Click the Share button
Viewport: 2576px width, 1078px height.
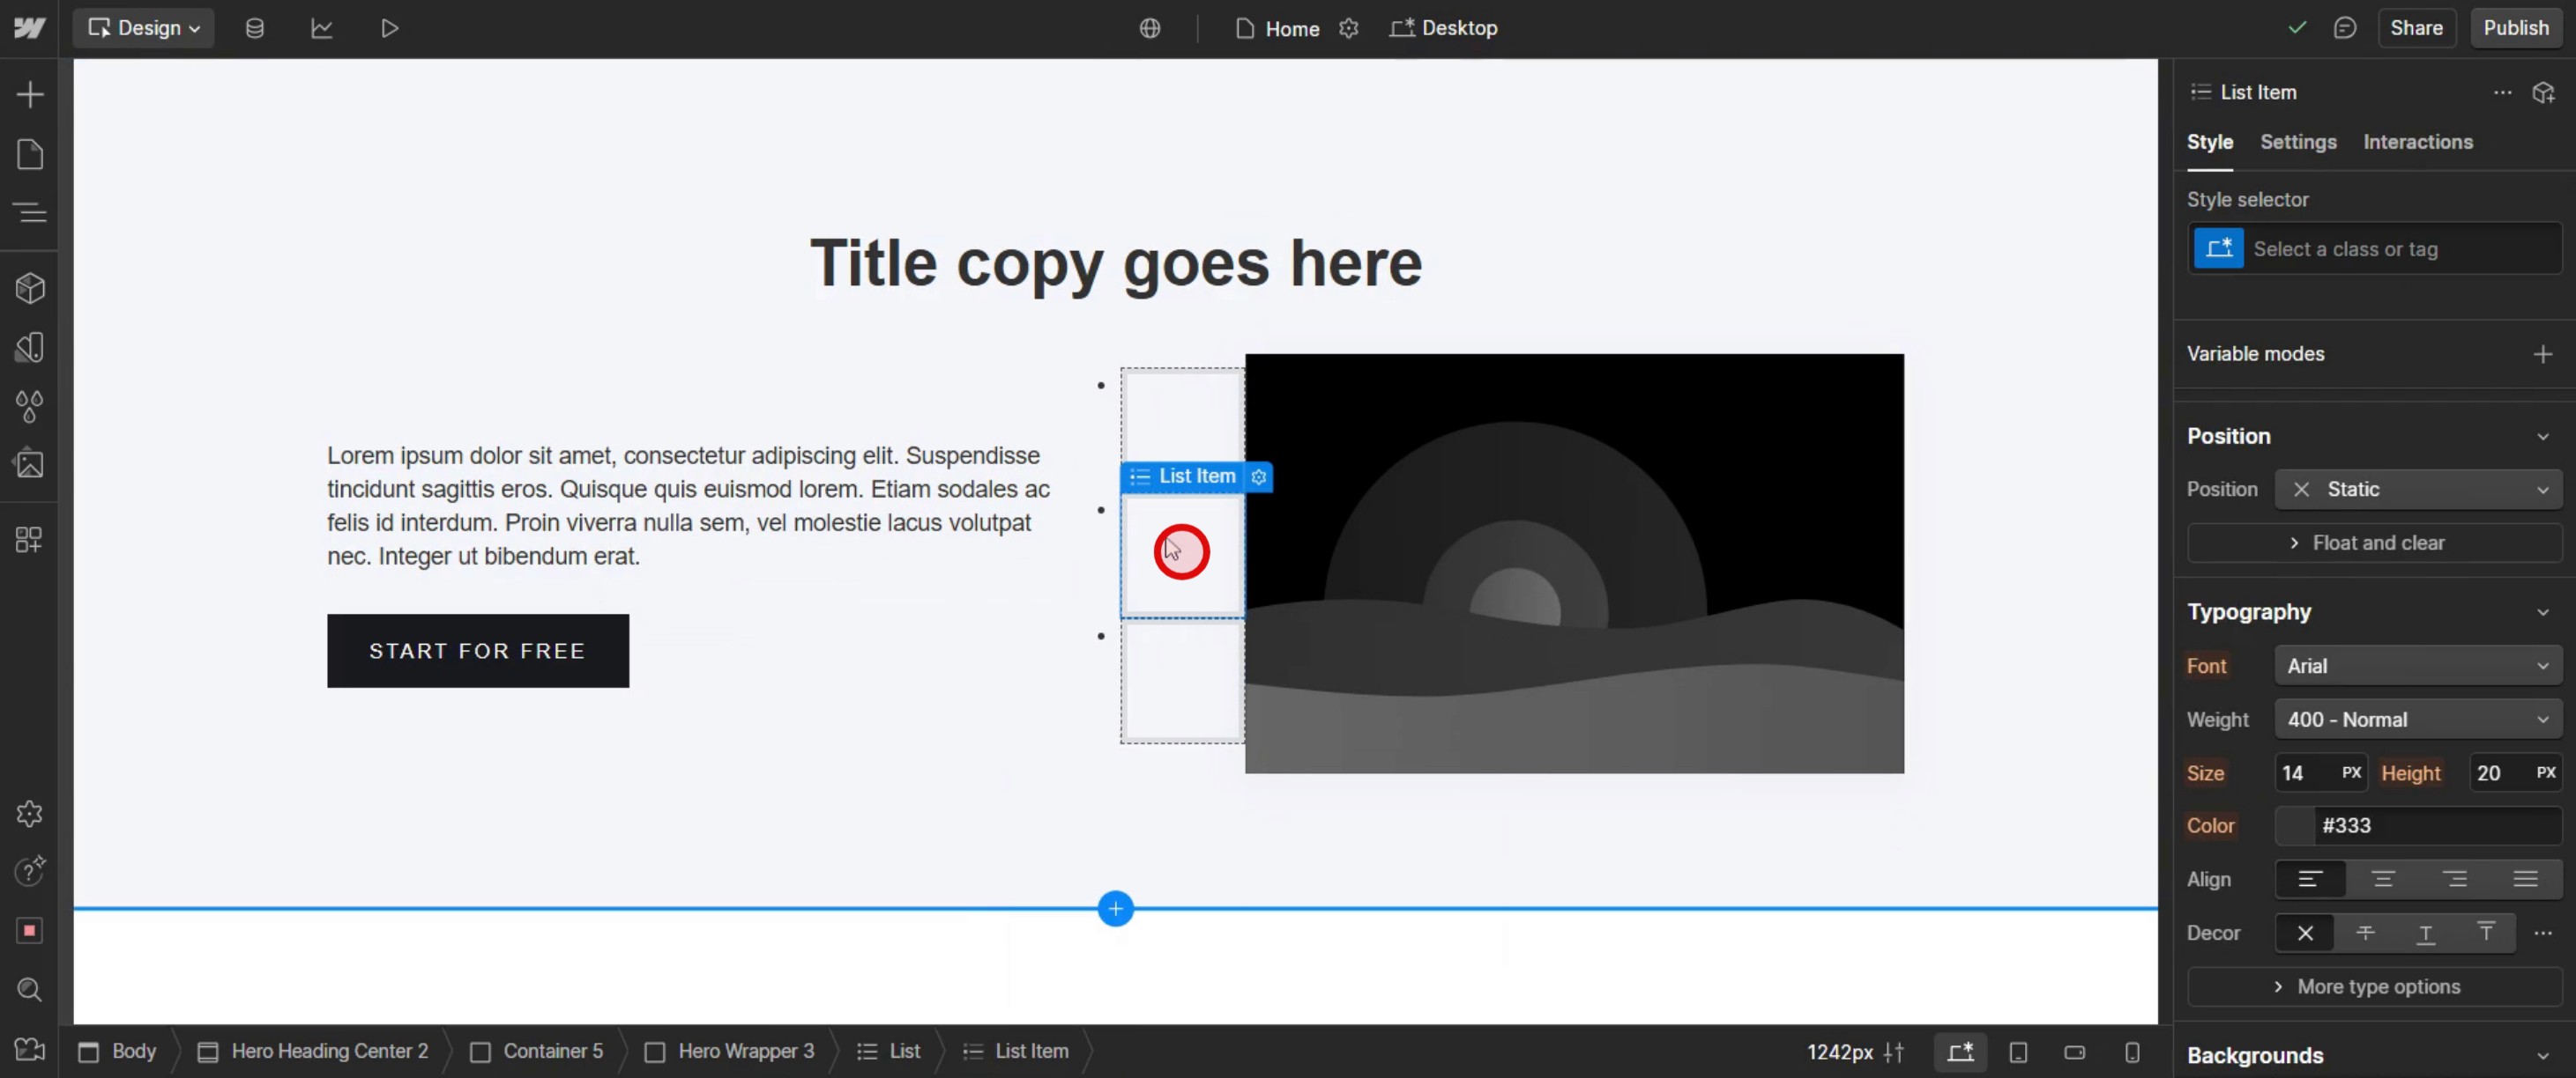pyautogui.click(x=2415, y=28)
